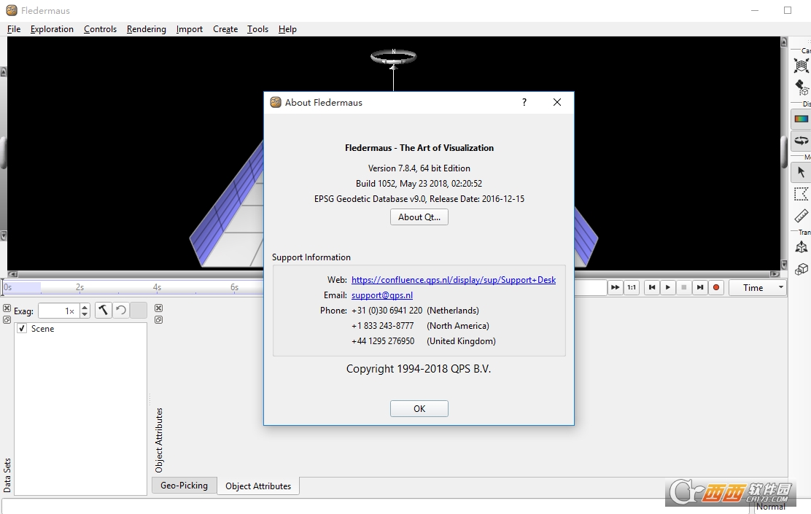This screenshot has width=811, height=514.
Task: Open the Exploration menu
Action: click(x=52, y=29)
